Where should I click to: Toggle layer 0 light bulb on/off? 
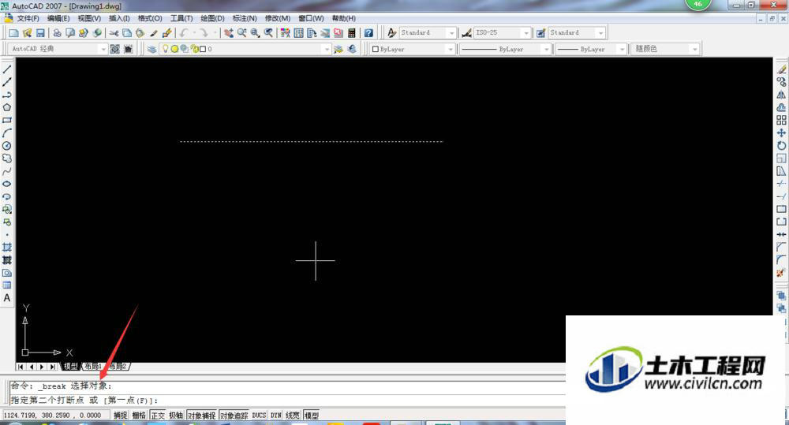pos(165,49)
